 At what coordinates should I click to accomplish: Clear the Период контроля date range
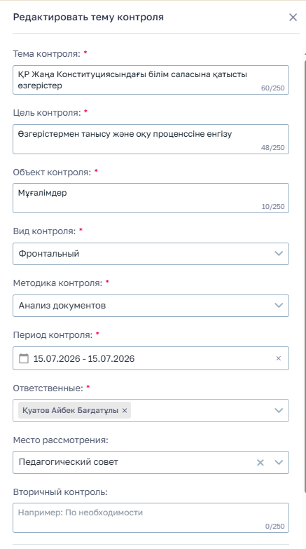tap(279, 358)
